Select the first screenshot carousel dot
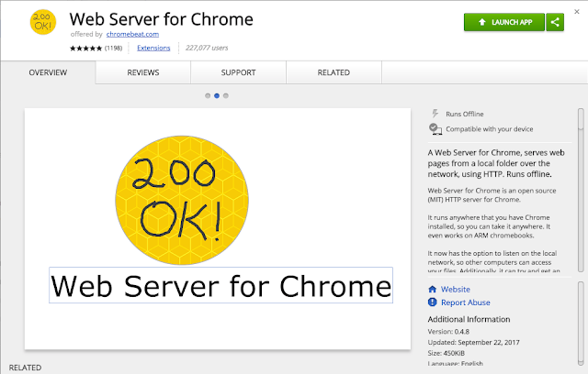Viewport: 588px width, 374px height. coord(208,95)
